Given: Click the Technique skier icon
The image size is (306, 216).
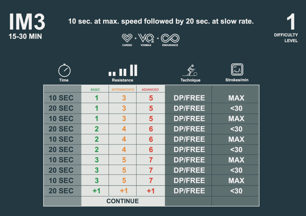Looking at the screenshot, I should (x=190, y=70).
